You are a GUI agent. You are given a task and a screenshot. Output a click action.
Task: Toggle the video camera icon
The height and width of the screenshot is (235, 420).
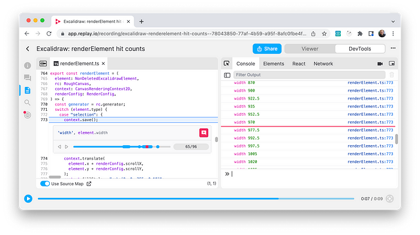(380, 64)
